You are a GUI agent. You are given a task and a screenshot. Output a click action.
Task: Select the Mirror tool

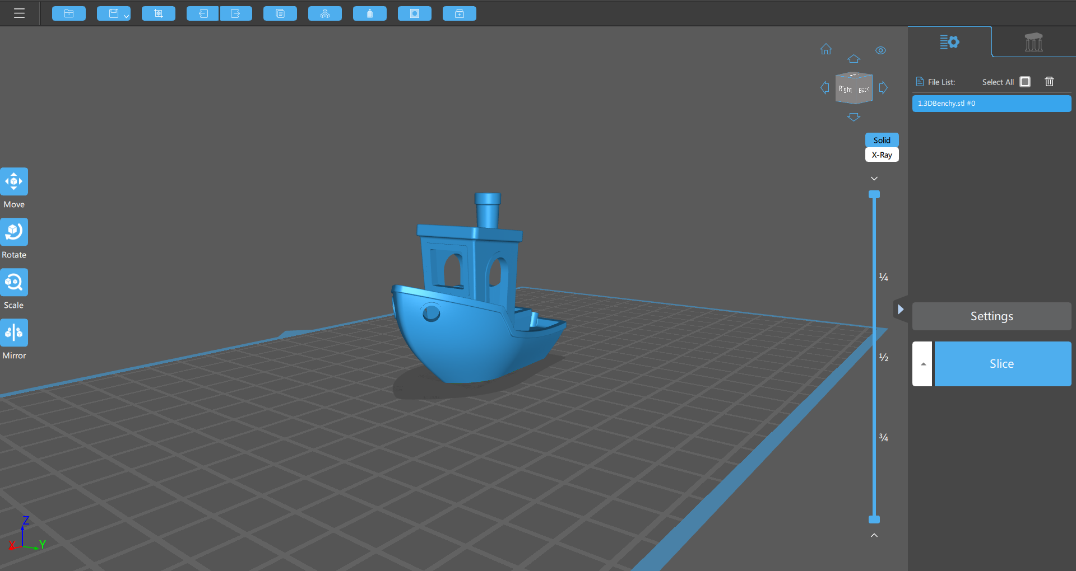(14, 333)
